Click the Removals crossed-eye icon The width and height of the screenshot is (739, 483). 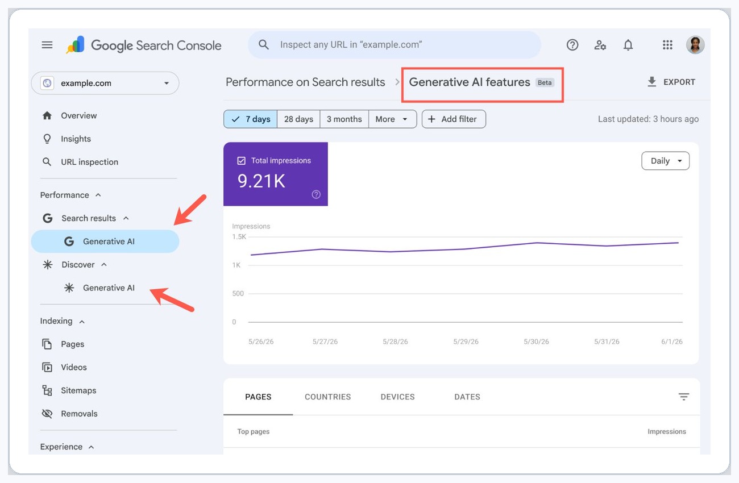[47, 414]
